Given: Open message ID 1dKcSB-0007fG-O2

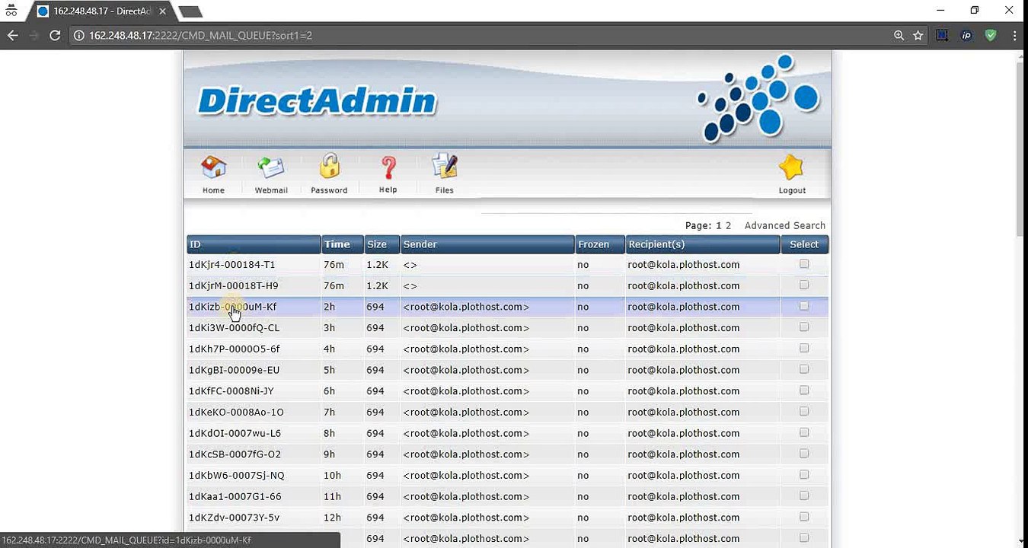Looking at the screenshot, I should click(235, 454).
